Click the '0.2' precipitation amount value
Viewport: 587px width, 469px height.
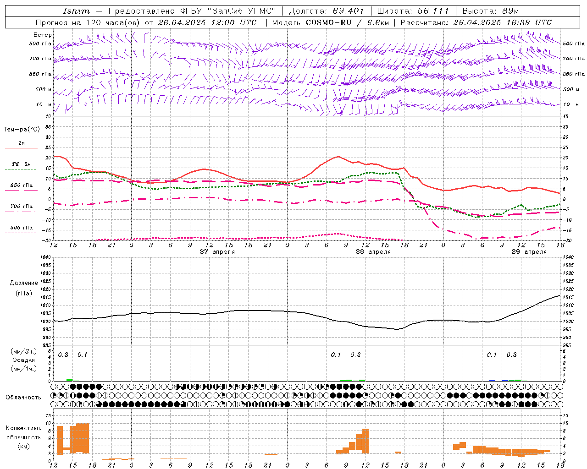point(355,354)
